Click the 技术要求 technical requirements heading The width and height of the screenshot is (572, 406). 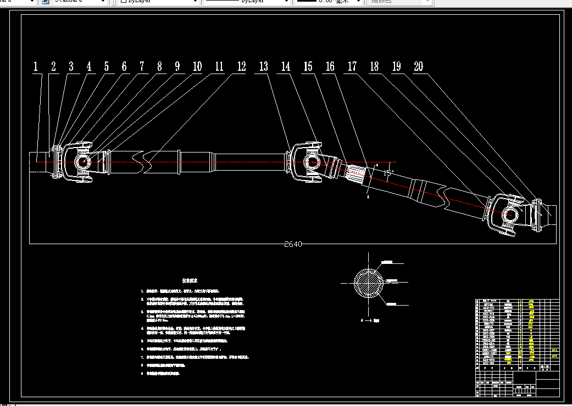[190, 281]
